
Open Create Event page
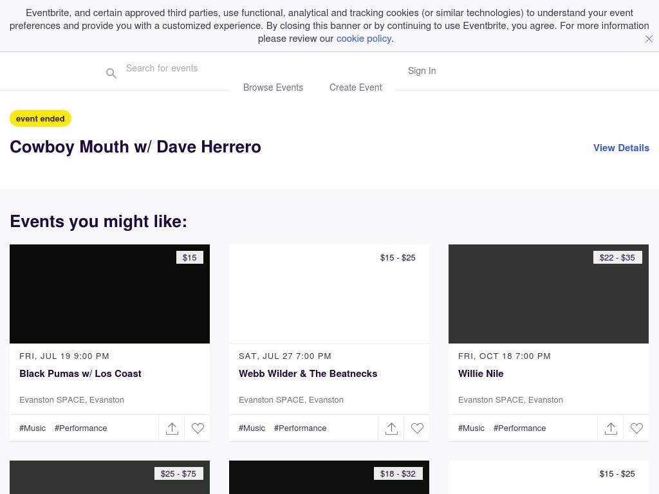(x=355, y=87)
